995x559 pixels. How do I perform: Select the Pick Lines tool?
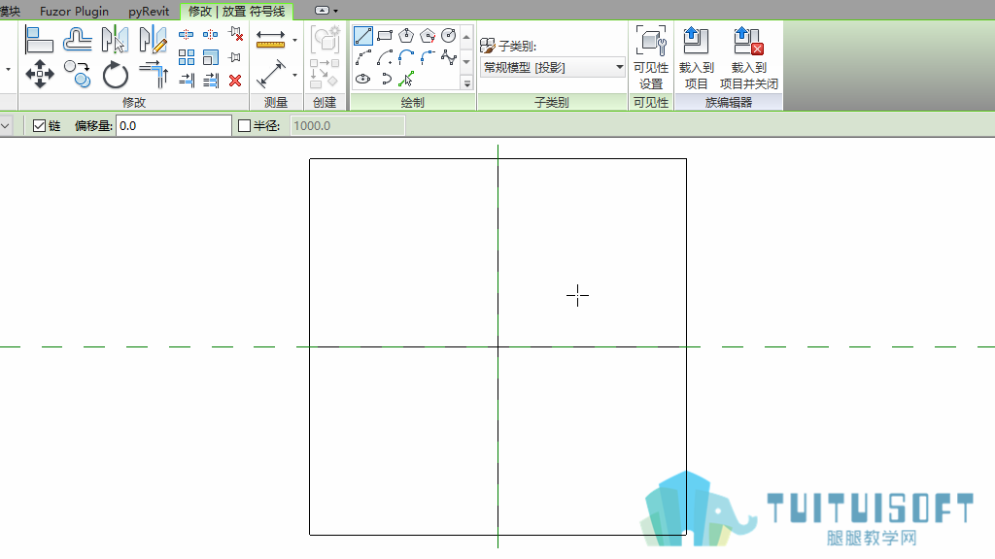click(406, 80)
